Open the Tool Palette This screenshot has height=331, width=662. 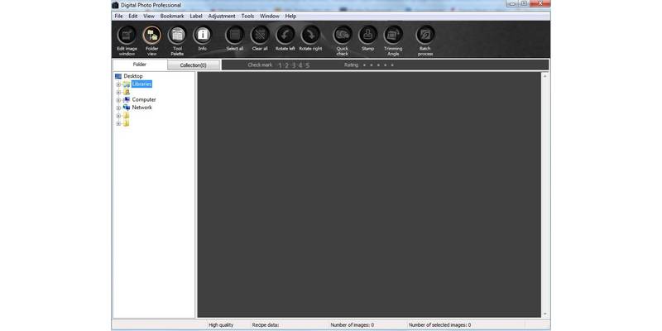click(177, 36)
